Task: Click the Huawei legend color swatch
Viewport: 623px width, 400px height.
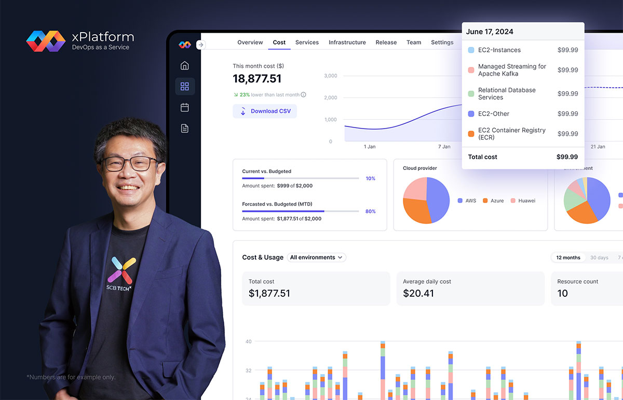Action: coord(513,201)
